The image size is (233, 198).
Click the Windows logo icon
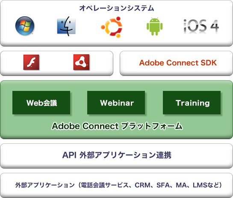point(25,26)
